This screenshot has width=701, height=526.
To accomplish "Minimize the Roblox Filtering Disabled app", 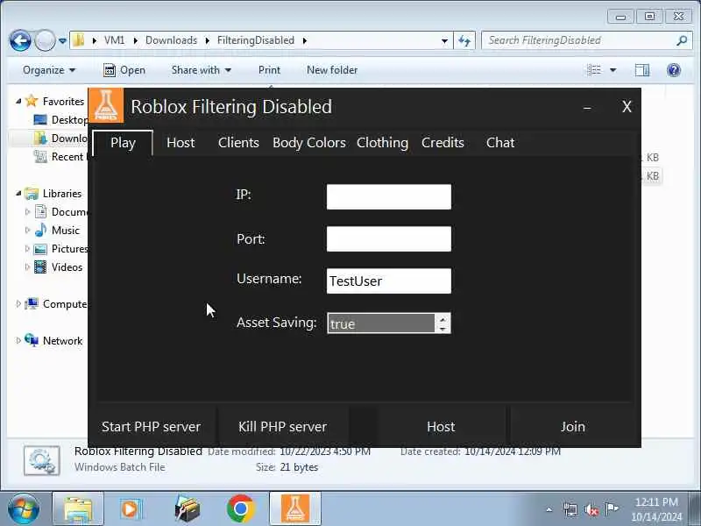I will (x=587, y=107).
